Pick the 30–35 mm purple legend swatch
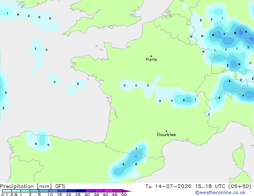254x196 pixels. [x=90, y=191]
